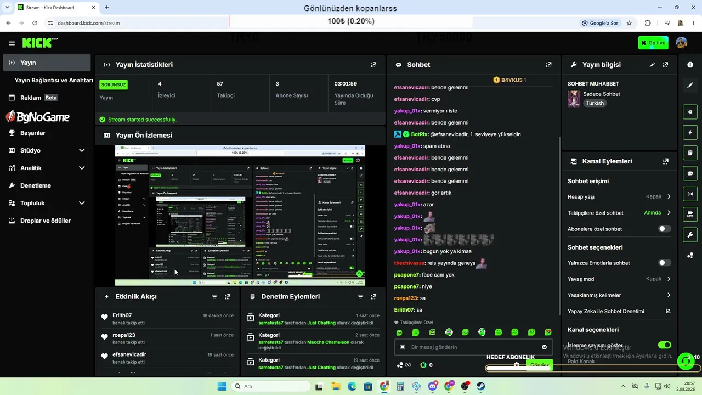Click roepa123 follow entry in Etkinlik Akışı
The width and height of the screenshot is (702, 395).
pos(167,338)
